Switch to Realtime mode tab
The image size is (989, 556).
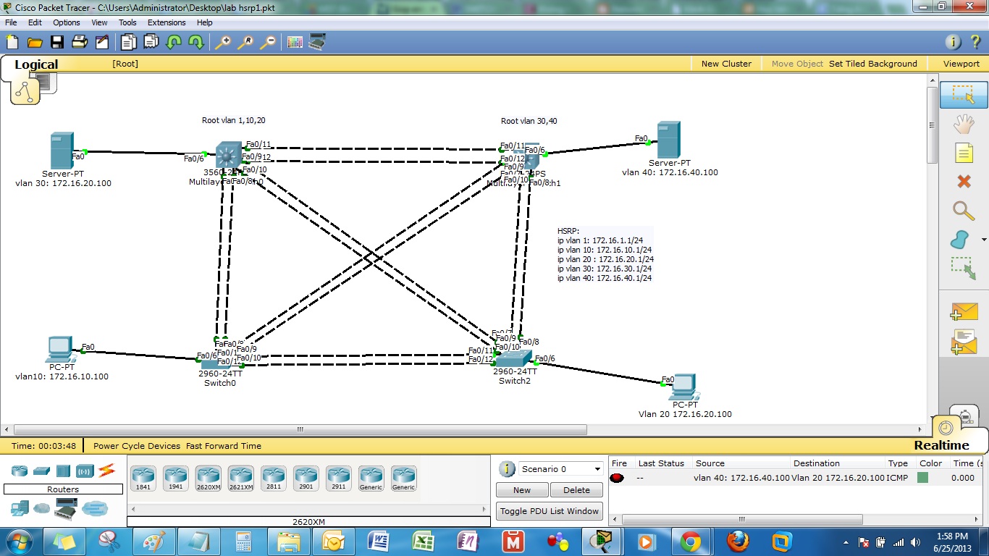click(x=940, y=445)
